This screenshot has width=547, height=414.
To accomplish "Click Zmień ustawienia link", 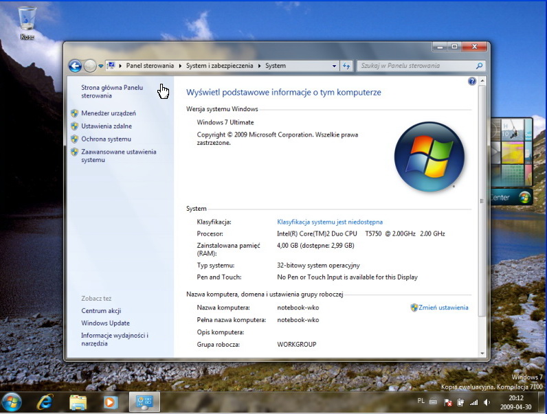I will coord(443,308).
